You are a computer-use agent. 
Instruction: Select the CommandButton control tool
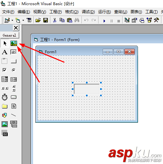[x=13, y=61]
